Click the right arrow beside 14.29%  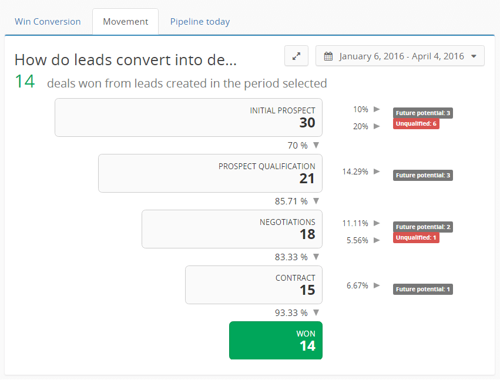click(377, 171)
